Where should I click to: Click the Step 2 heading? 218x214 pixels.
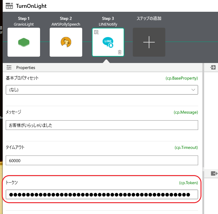[x=66, y=18]
